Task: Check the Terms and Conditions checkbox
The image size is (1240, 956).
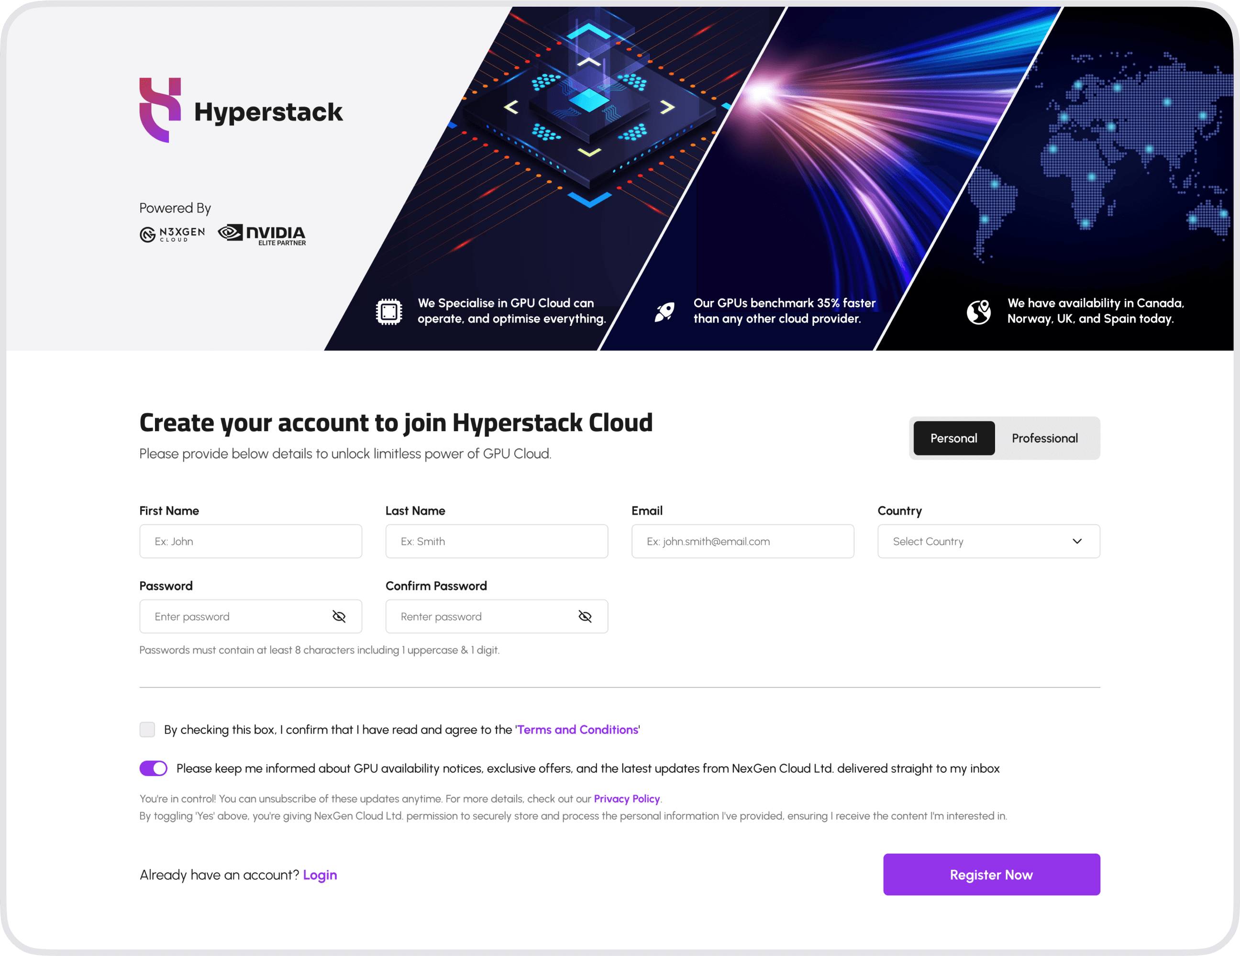Action: (x=147, y=730)
